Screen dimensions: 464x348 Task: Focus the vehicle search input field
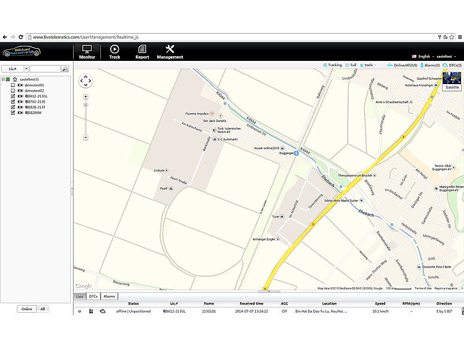point(45,68)
